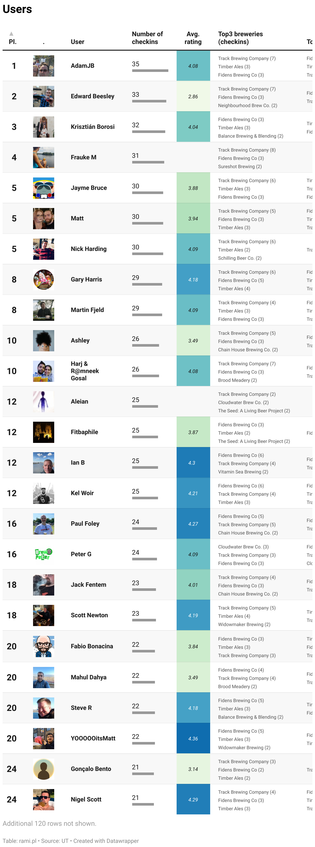
Task: Click the Edward Beesley username
Action: pyautogui.click(x=92, y=96)
